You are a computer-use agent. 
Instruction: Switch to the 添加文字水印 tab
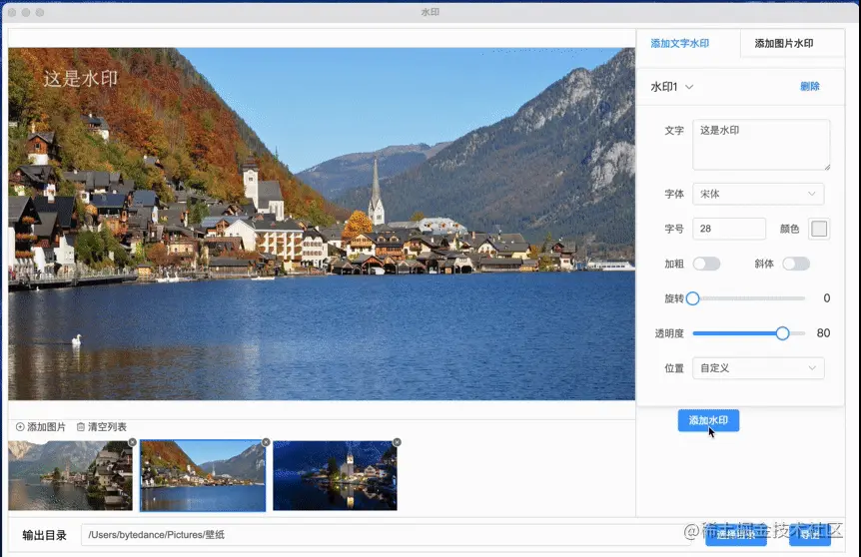pyautogui.click(x=680, y=43)
